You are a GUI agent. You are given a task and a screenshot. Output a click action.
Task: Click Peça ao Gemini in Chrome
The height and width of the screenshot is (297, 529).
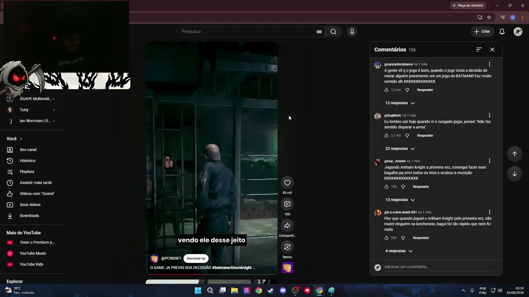pos(467,6)
